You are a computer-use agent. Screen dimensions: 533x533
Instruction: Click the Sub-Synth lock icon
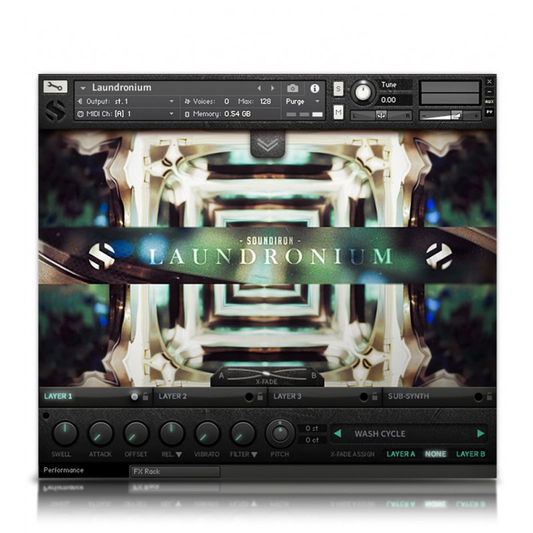click(x=489, y=396)
